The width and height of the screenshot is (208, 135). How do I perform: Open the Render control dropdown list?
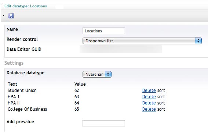[142, 41]
